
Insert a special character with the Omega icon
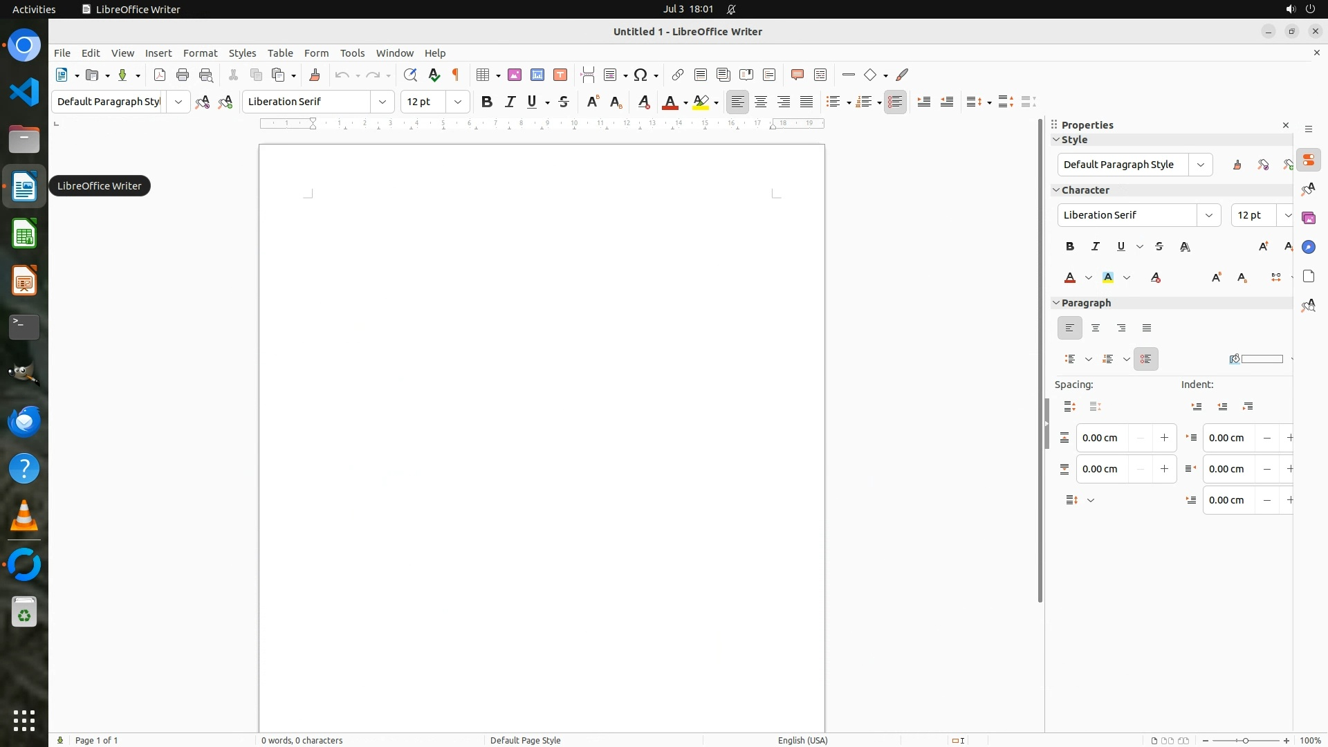[x=640, y=75]
